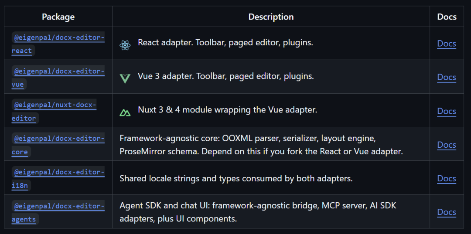Click the Framework-agnostic core description text
This screenshot has width=471, height=234.
click(261, 145)
